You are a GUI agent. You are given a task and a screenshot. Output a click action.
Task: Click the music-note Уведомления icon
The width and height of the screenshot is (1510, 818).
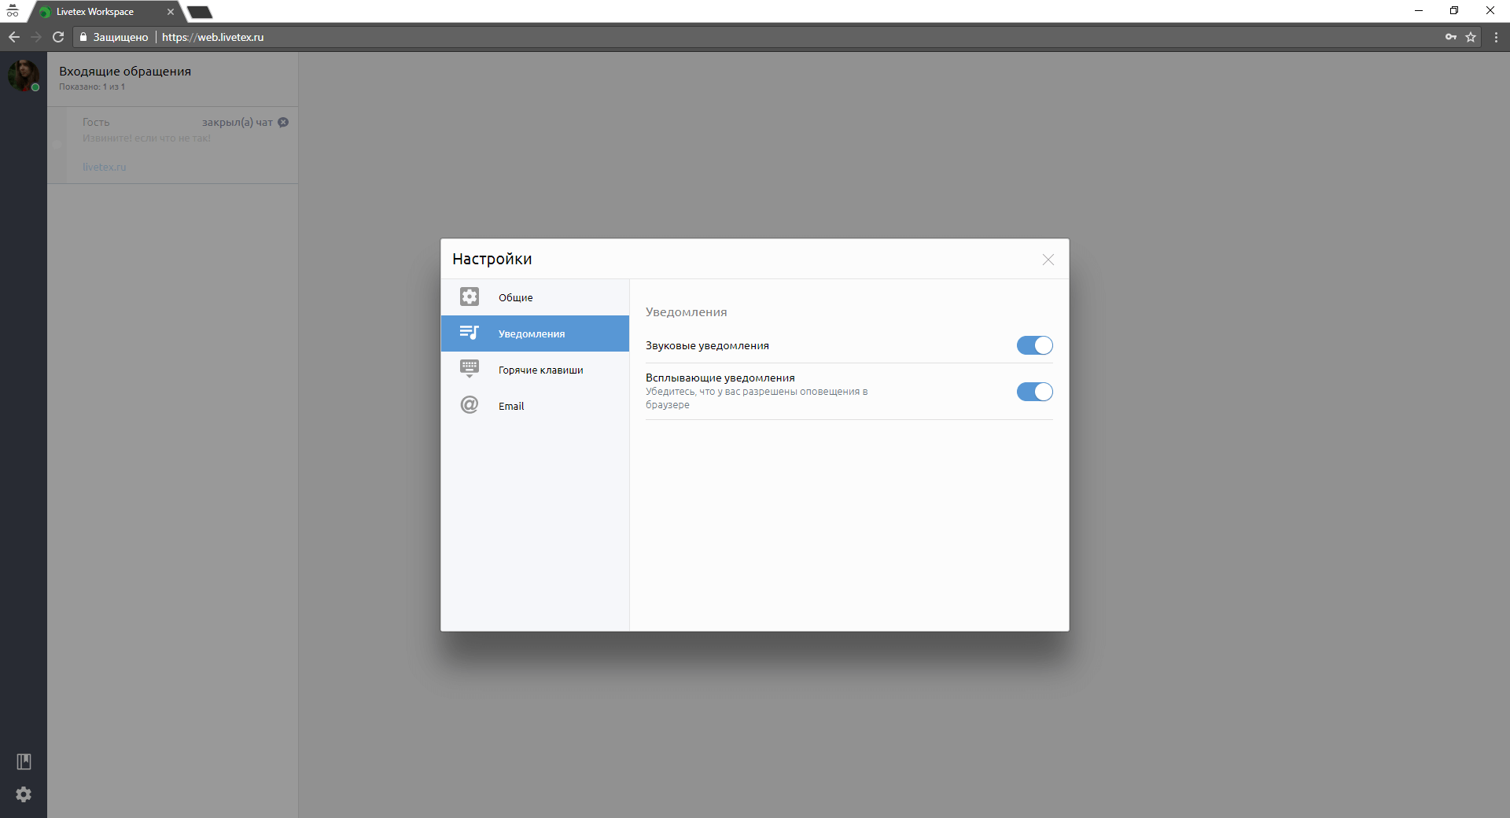pos(470,333)
